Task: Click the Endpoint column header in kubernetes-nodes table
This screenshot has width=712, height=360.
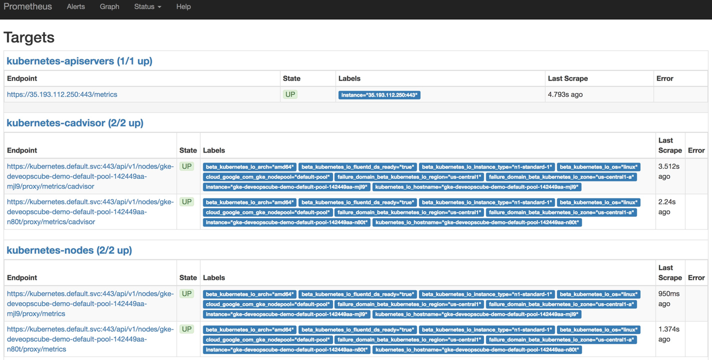Action: [x=22, y=278]
